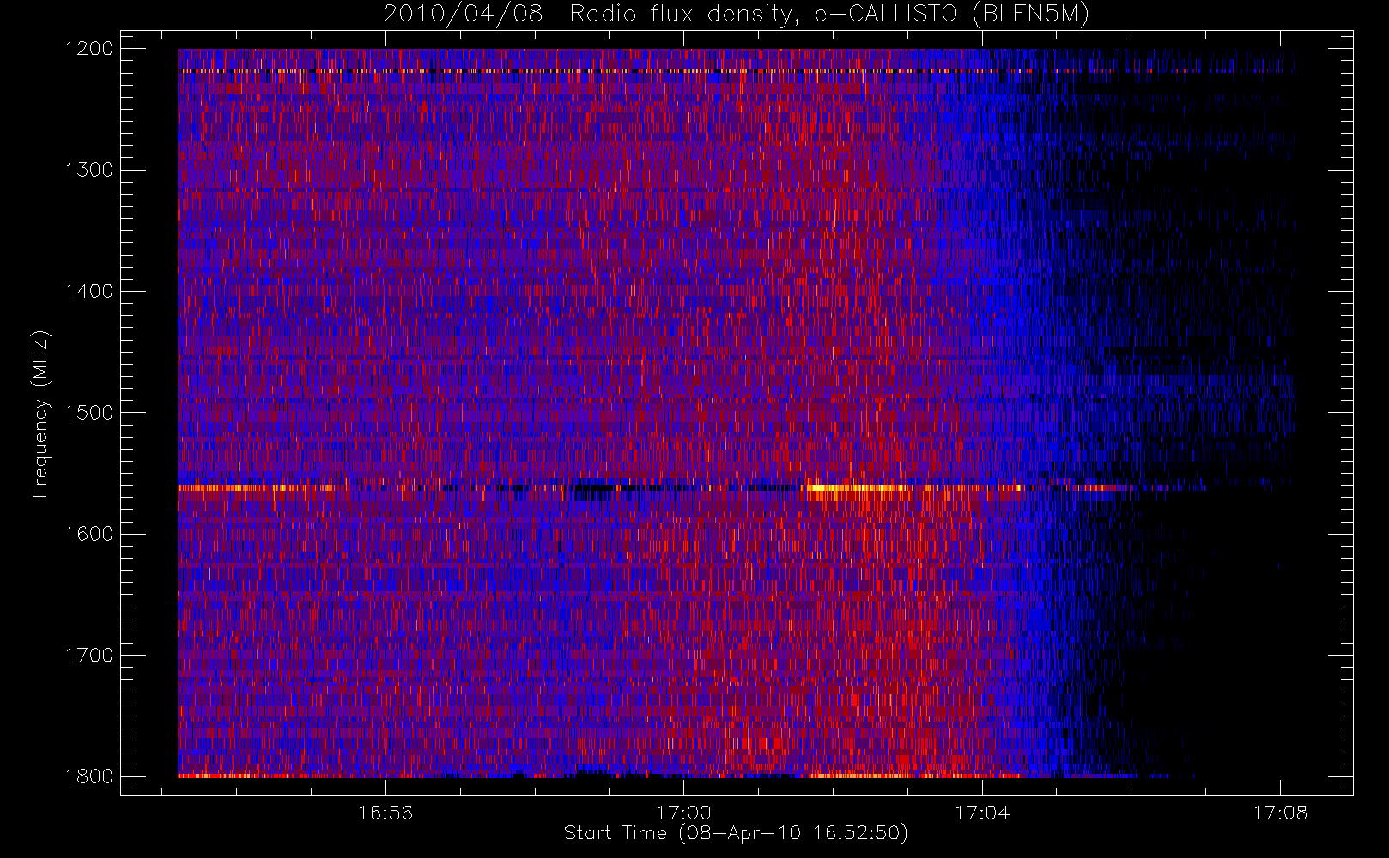Click the 1700 frequency tick label
Viewport: 1389px width, 858px height.
point(89,656)
